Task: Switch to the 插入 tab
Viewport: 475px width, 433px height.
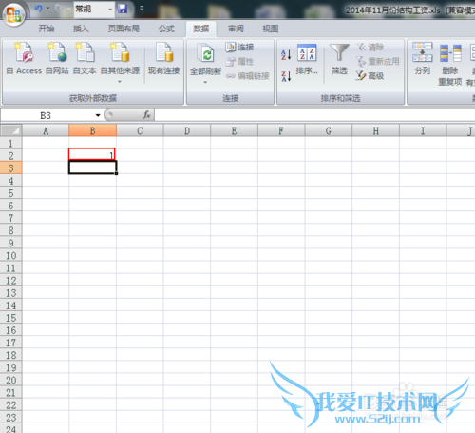Action: tap(81, 29)
